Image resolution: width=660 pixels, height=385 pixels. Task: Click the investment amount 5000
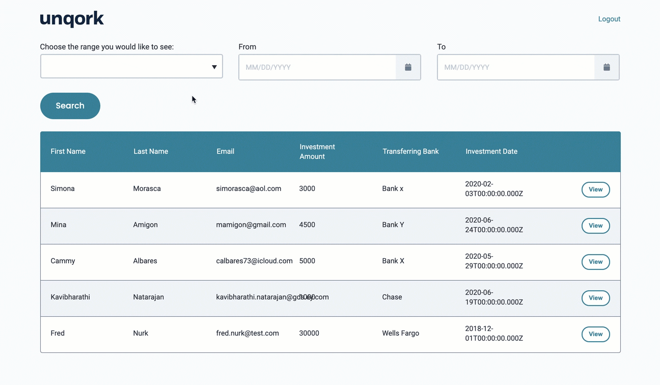(x=307, y=261)
